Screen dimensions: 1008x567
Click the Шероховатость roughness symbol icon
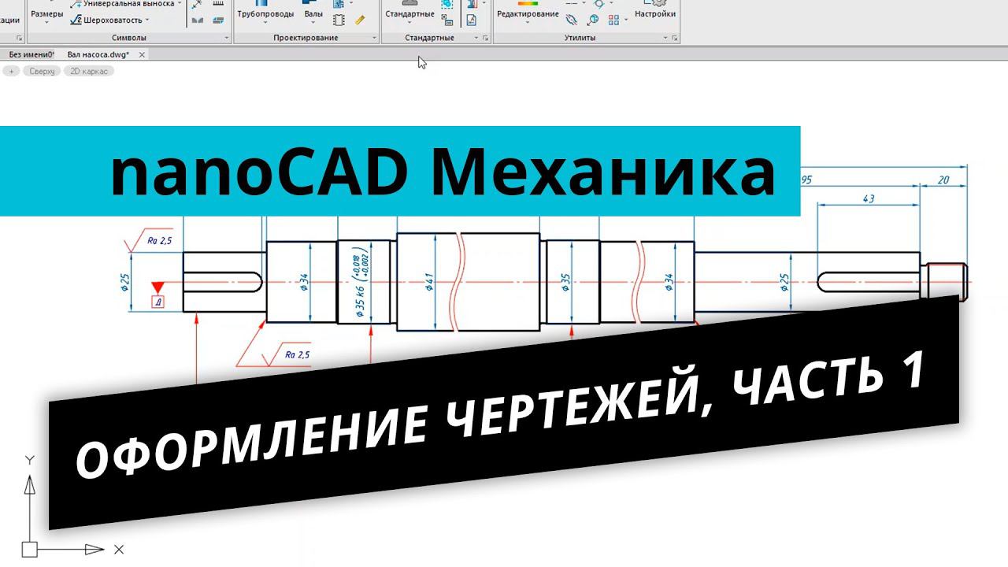coord(76,20)
